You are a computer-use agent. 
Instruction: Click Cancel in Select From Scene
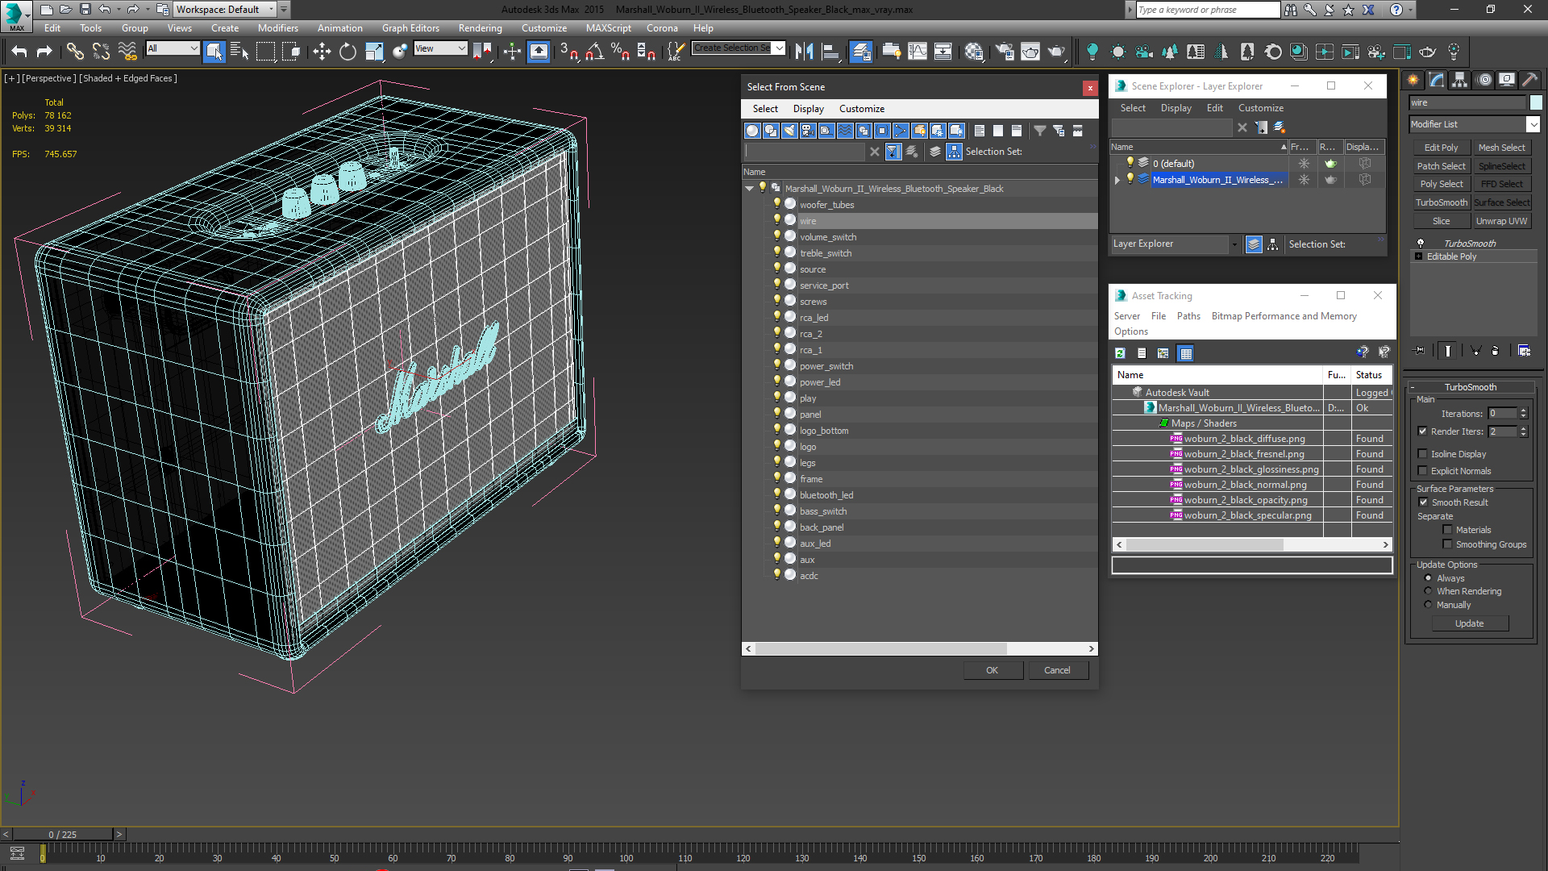click(1057, 670)
